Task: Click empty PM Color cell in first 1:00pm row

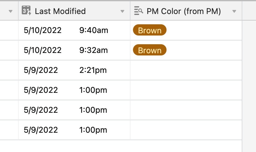Action: [186, 90]
